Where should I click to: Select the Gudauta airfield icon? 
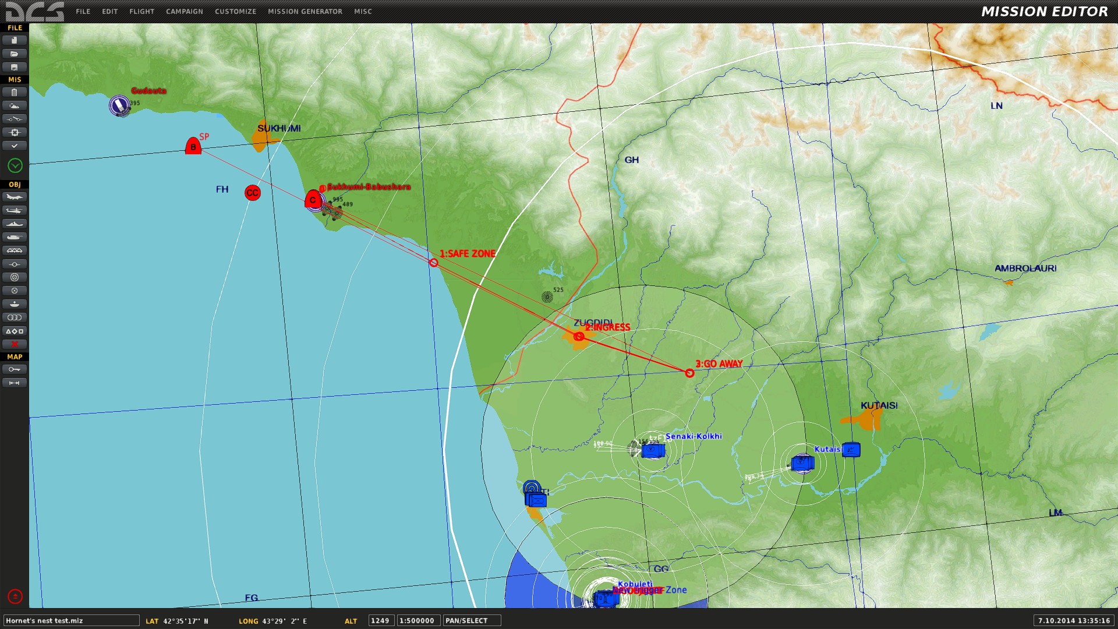(119, 105)
